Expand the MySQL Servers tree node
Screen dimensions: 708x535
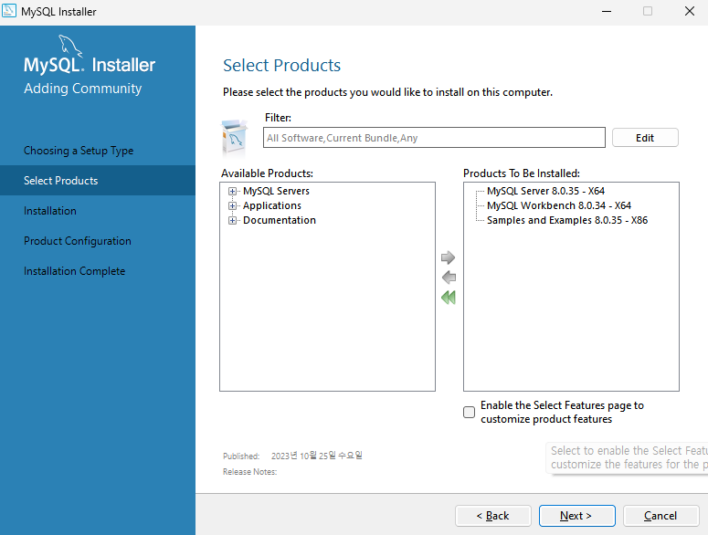(x=232, y=191)
